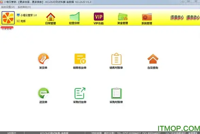
Task: Click the QQ number in status bar
Action: pos(151,133)
